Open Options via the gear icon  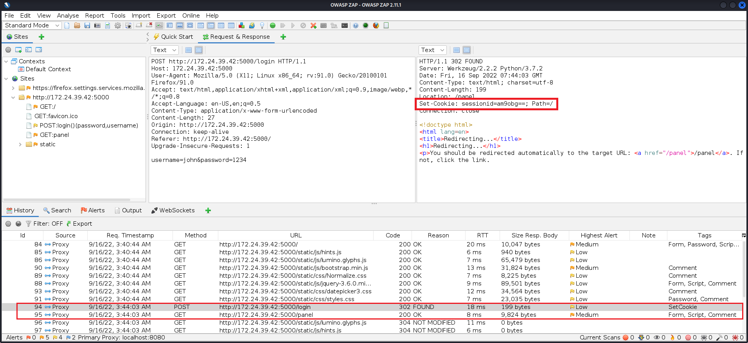118,25
